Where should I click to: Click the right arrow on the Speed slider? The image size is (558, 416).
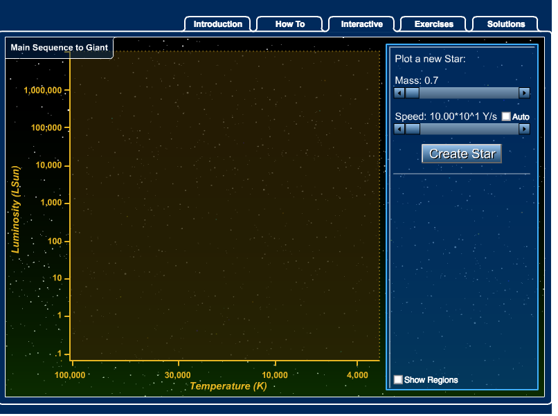525,129
